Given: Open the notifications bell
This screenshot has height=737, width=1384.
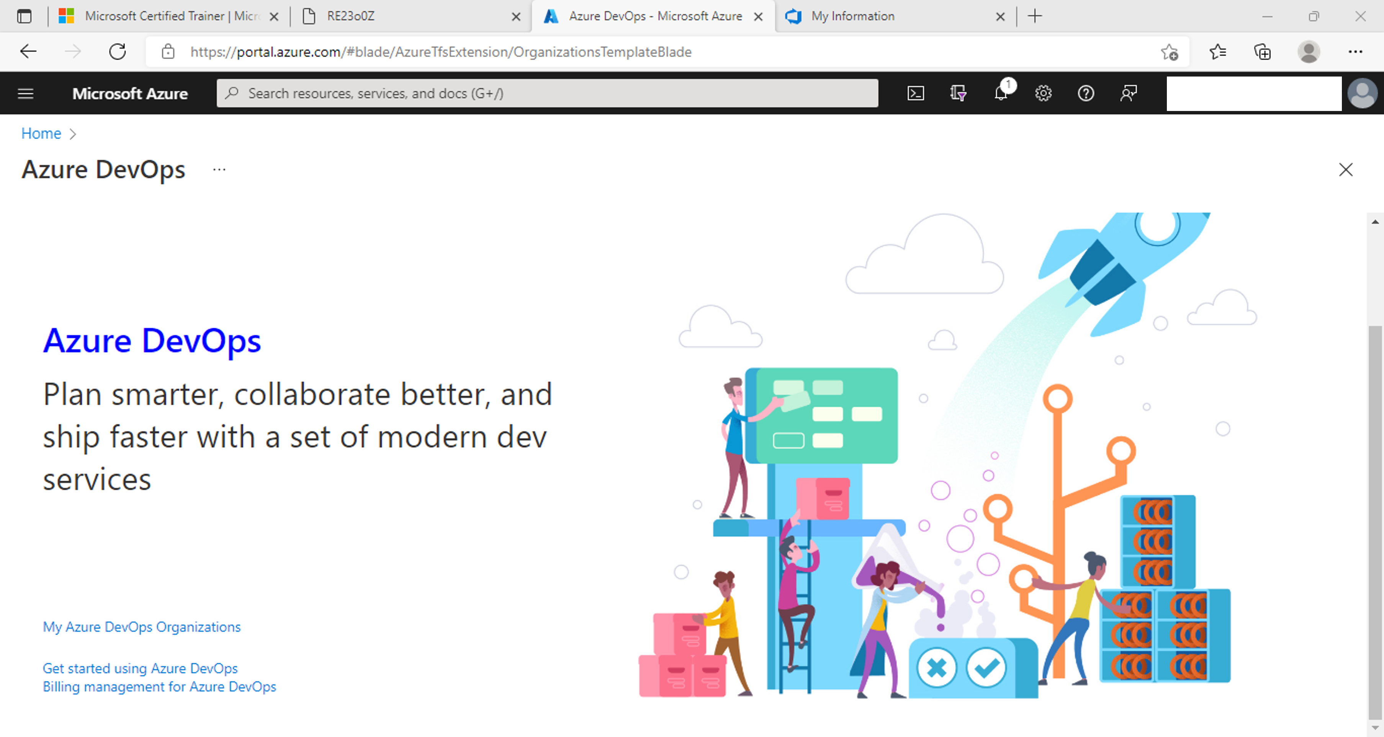Looking at the screenshot, I should tap(1001, 93).
